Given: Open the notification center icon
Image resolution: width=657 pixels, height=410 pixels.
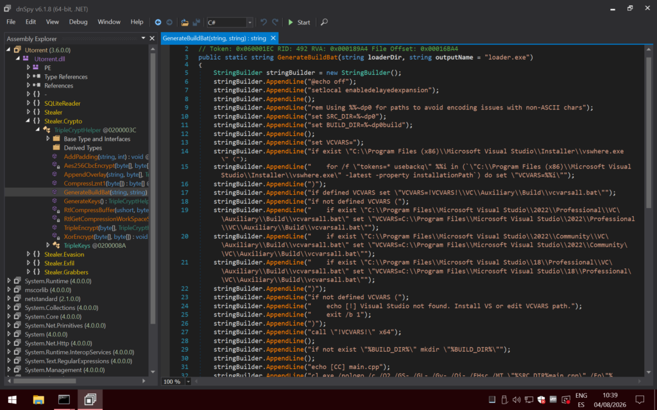Looking at the screenshot, I should click(640, 400).
